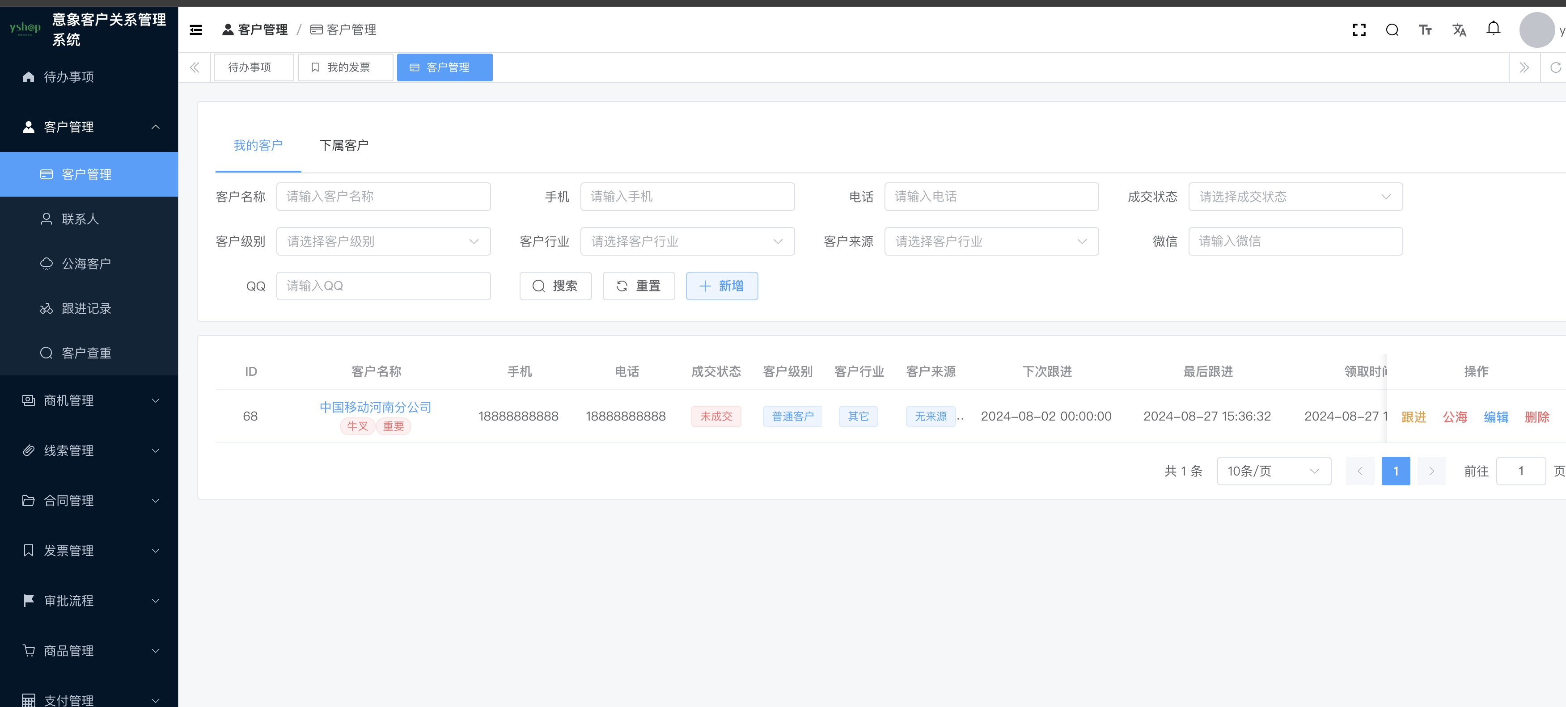This screenshot has height=707, width=1566.
Task: Enter fullscreen mode via header icon
Action: click(x=1359, y=30)
